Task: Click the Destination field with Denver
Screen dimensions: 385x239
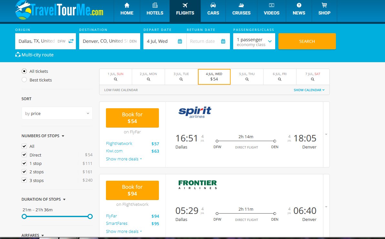Action: pyautogui.click(x=109, y=41)
